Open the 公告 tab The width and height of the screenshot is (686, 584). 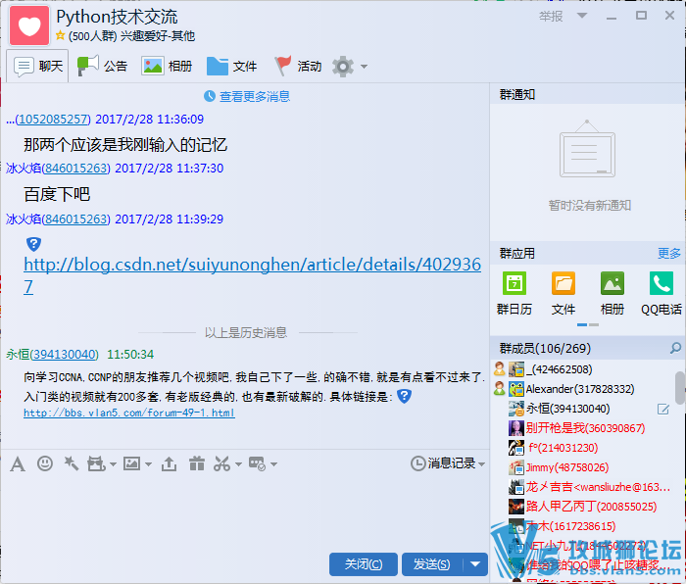click(102, 66)
